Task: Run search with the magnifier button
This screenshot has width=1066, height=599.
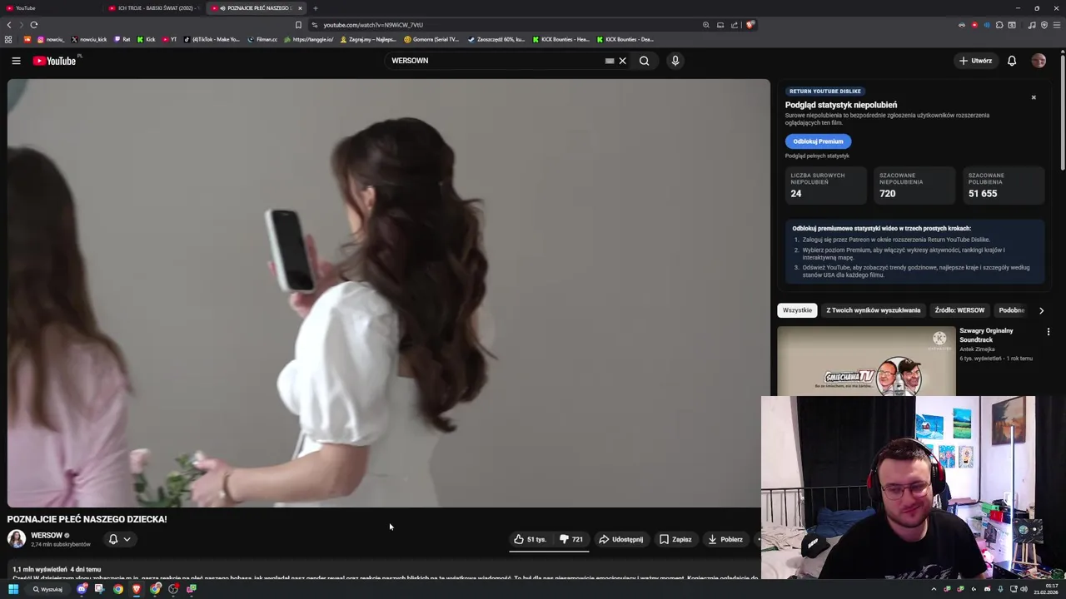Action: click(x=645, y=61)
